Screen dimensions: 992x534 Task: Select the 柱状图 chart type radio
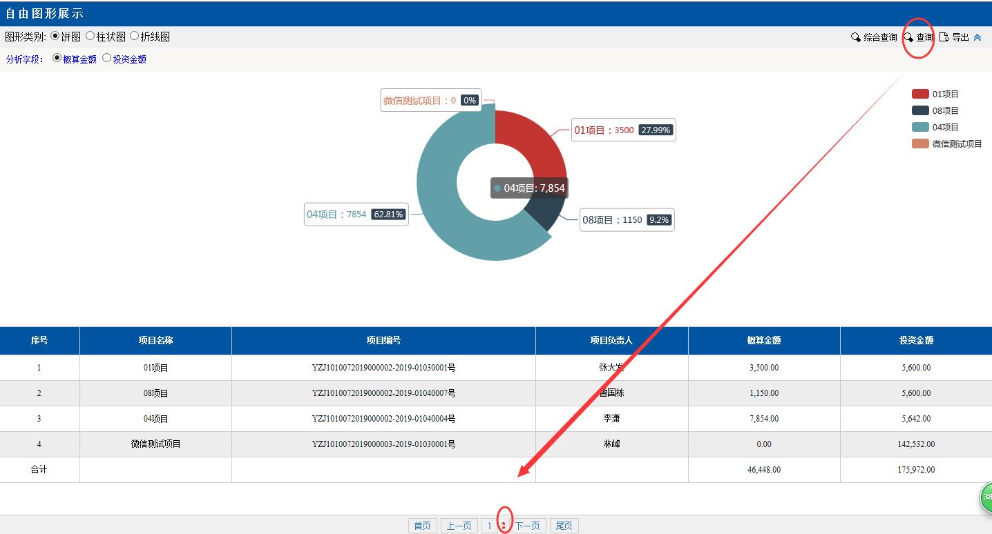pyautogui.click(x=90, y=36)
